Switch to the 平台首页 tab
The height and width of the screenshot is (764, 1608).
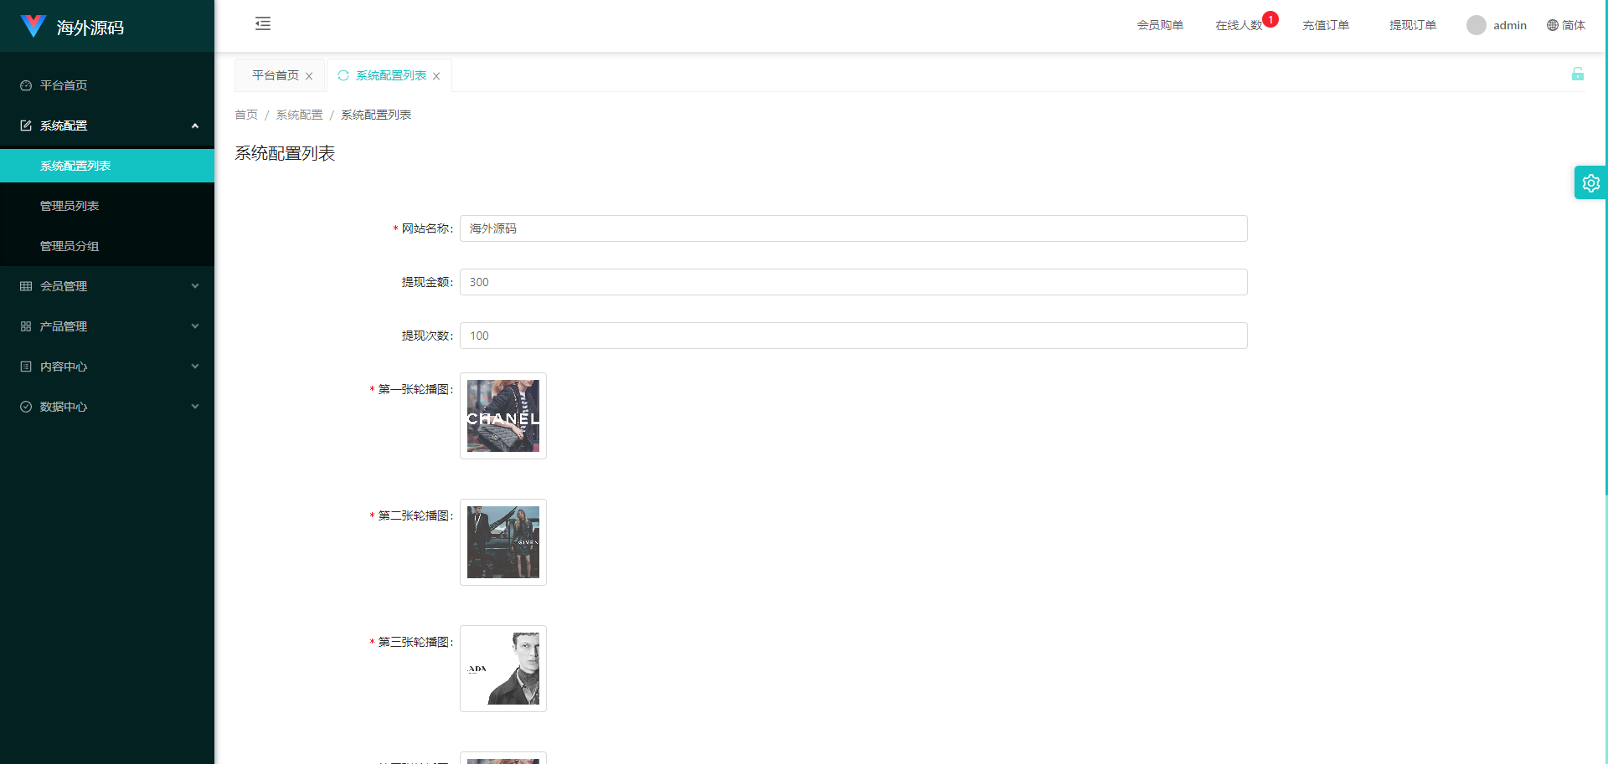pyautogui.click(x=275, y=75)
